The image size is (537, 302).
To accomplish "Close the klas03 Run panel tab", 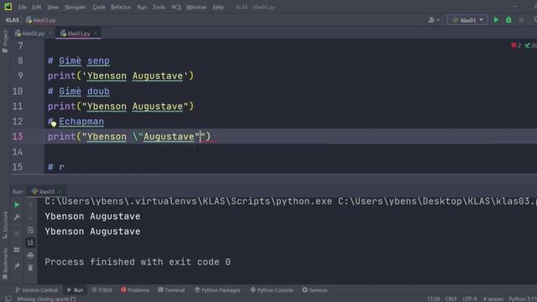I will click(x=60, y=191).
